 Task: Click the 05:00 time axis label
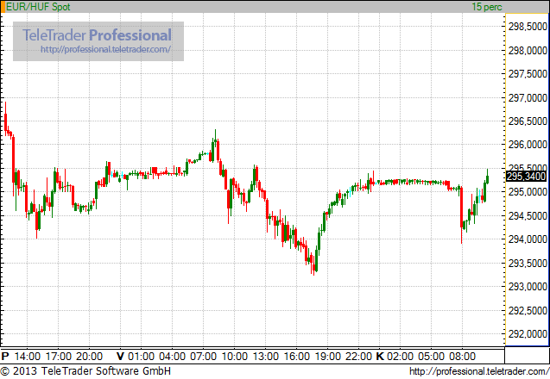(431, 357)
